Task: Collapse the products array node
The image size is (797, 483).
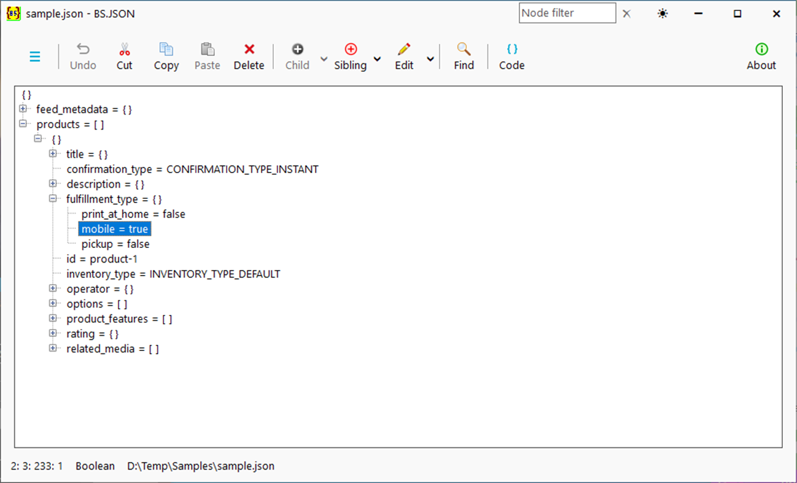Action: (23, 123)
